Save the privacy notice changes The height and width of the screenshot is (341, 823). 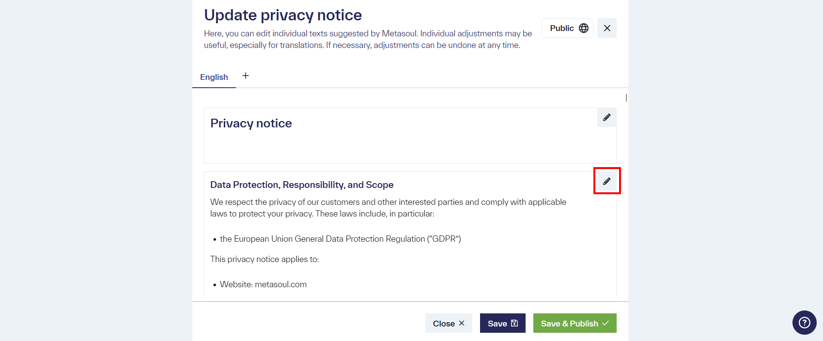coord(502,324)
